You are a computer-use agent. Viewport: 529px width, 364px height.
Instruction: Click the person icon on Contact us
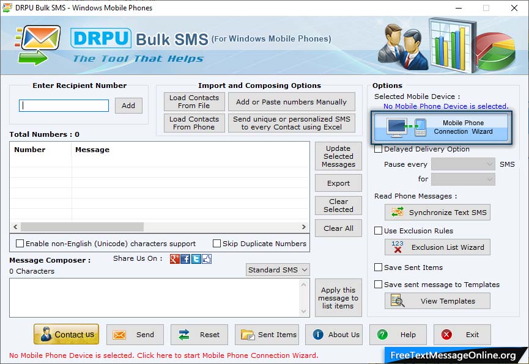pyautogui.click(x=46, y=334)
